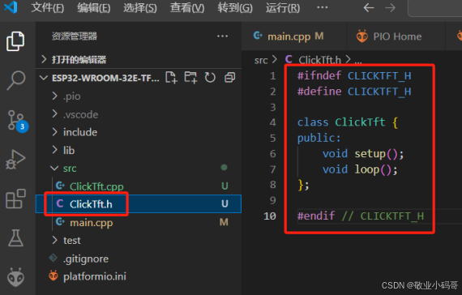Open the PlatformIO alien icon view

(15, 277)
